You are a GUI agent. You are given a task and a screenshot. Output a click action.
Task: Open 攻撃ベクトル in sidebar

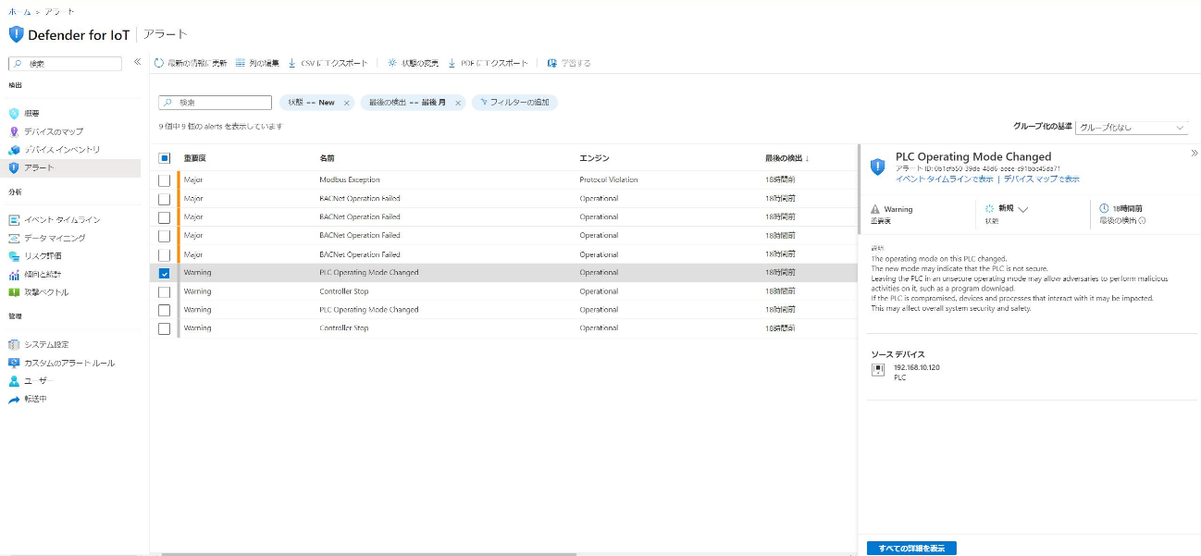(46, 292)
